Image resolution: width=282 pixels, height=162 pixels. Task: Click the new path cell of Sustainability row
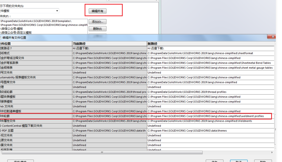coord(210,77)
